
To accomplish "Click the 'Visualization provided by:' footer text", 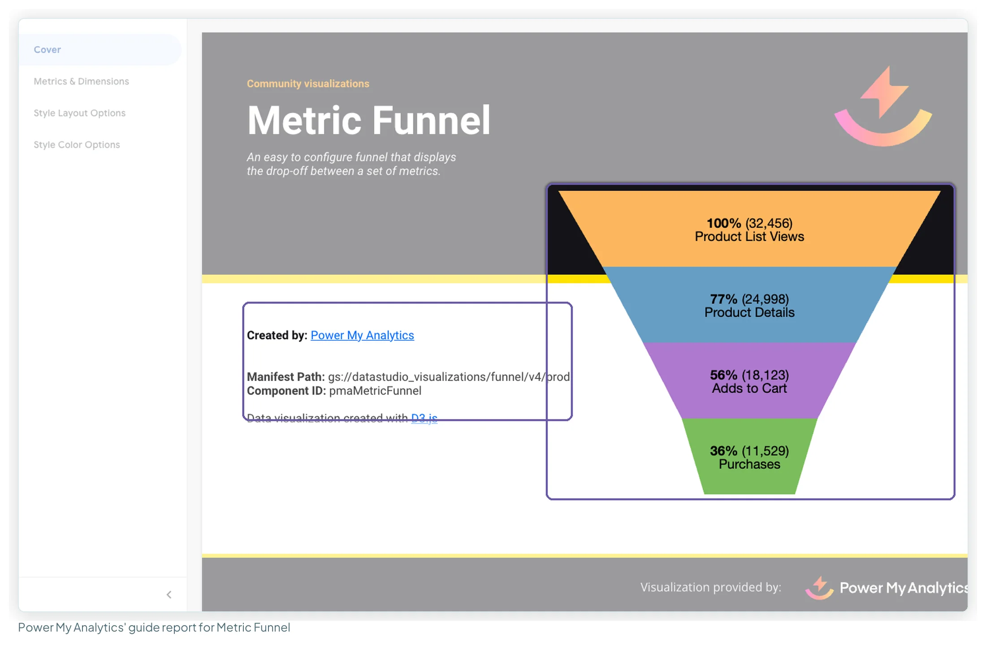I will click(x=710, y=587).
